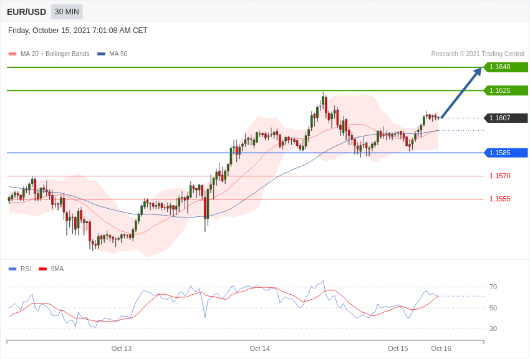Toggle the MA 50 legend entry
The width and height of the screenshot is (530, 359).
coord(112,54)
